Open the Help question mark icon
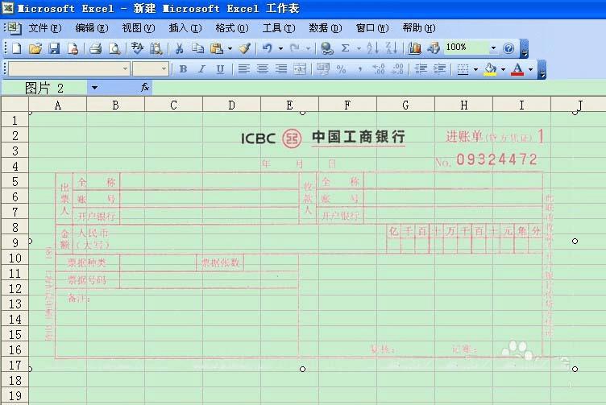Viewport: 606px width, 405px height. click(508, 48)
